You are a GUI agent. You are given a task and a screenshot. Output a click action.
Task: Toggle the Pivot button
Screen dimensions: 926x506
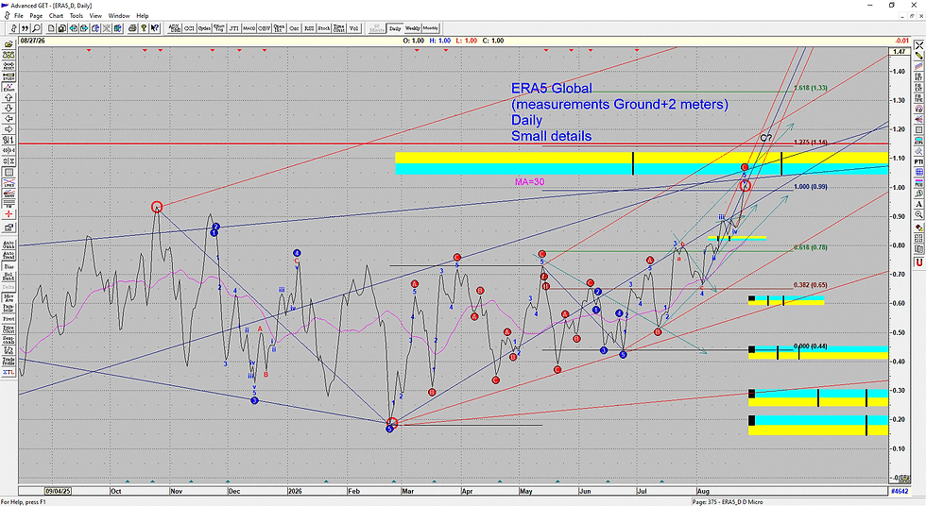click(x=9, y=318)
